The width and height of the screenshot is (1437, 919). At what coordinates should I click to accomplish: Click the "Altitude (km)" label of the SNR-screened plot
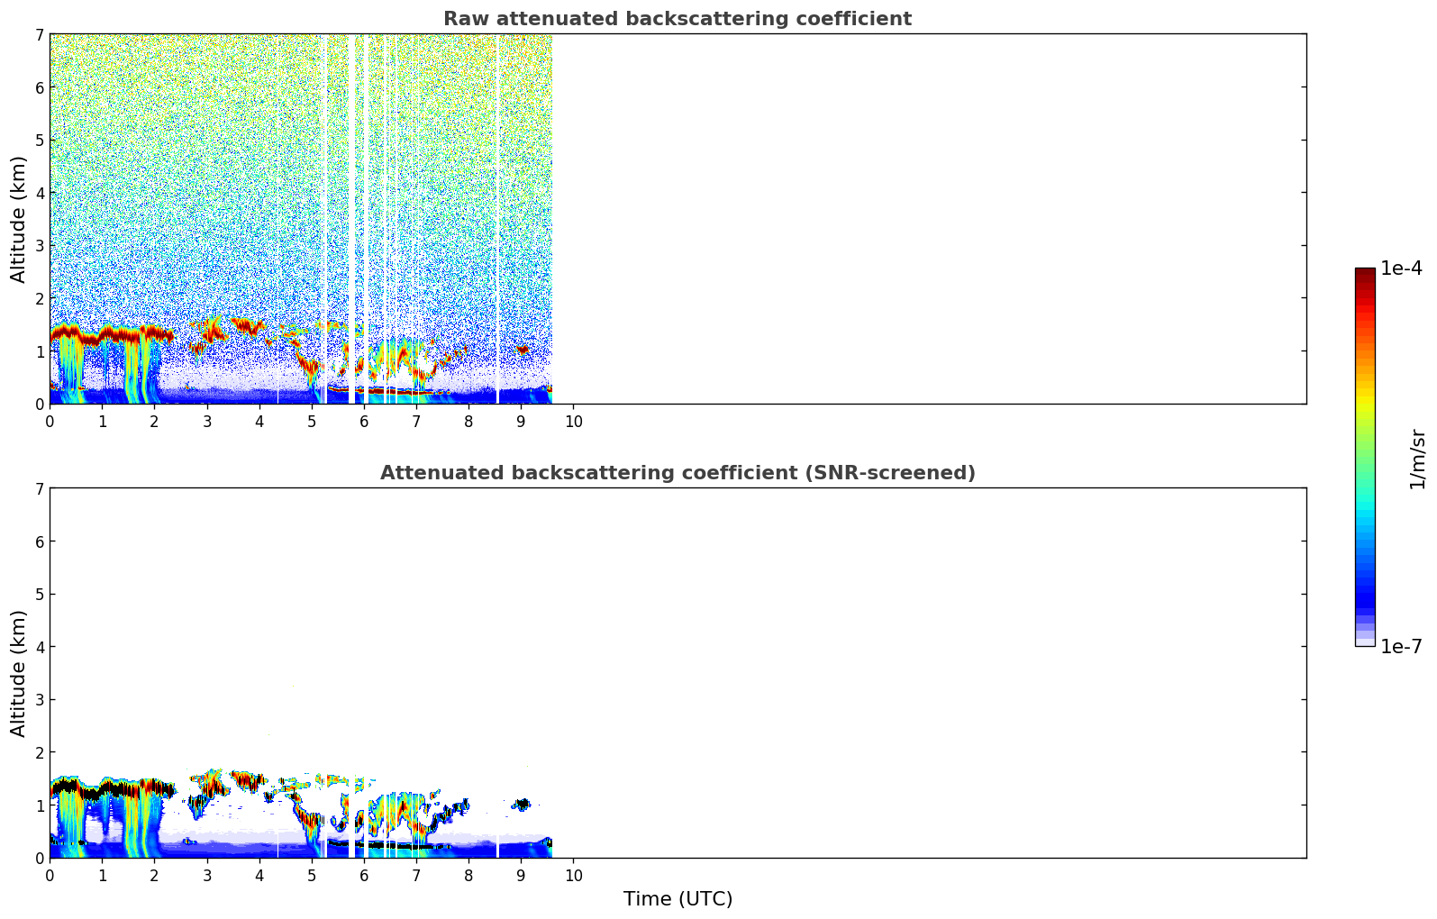(x=19, y=673)
